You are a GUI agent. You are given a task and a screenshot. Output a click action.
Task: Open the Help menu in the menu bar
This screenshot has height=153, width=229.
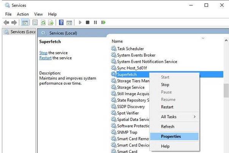[52, 14]
